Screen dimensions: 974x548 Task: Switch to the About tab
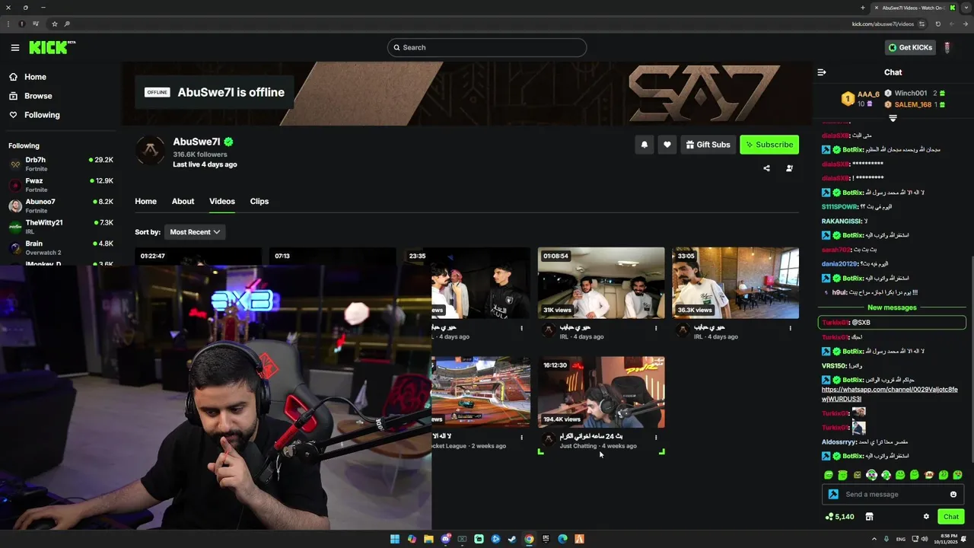183,202
